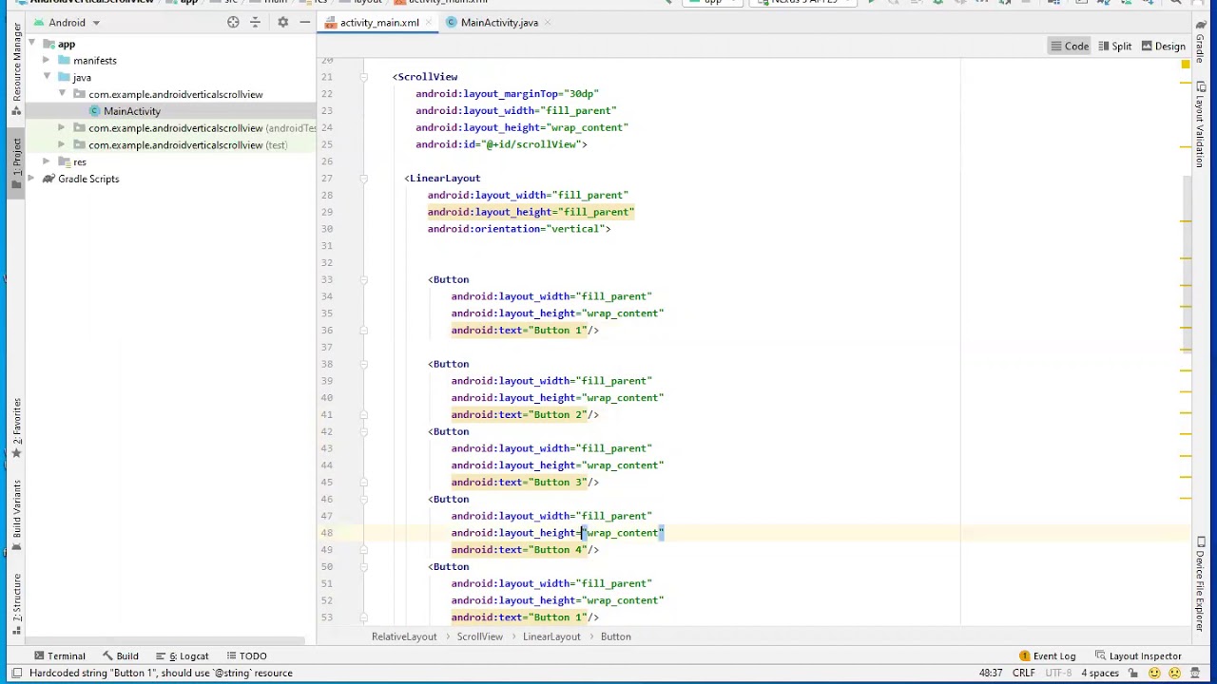
Task: Select ScrollView in breadcrumb bar
Action: tap(479, 636)
